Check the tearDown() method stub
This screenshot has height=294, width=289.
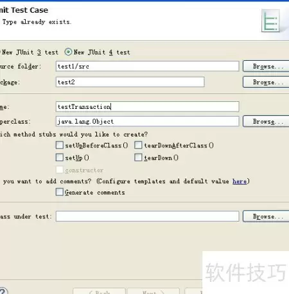138,158
